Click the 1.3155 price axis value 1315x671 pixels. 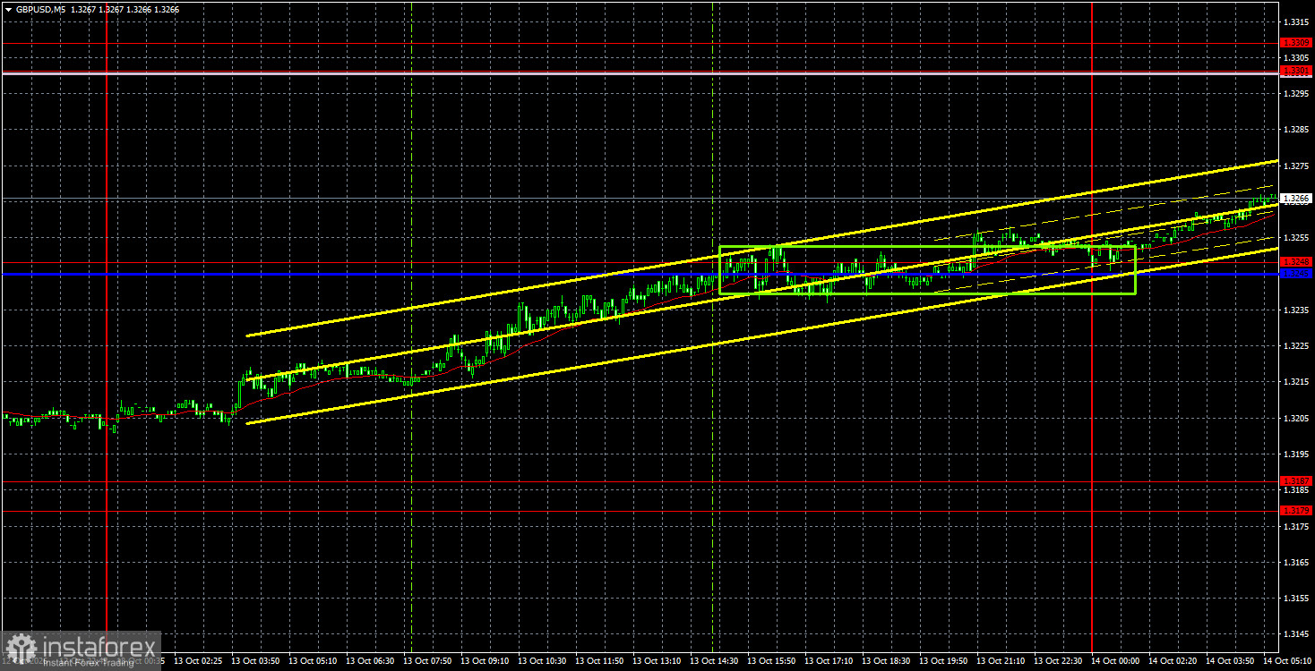click(x=1296, y=598)
